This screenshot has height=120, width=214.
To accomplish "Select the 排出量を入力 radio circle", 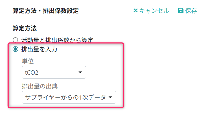I will point(15,49).
